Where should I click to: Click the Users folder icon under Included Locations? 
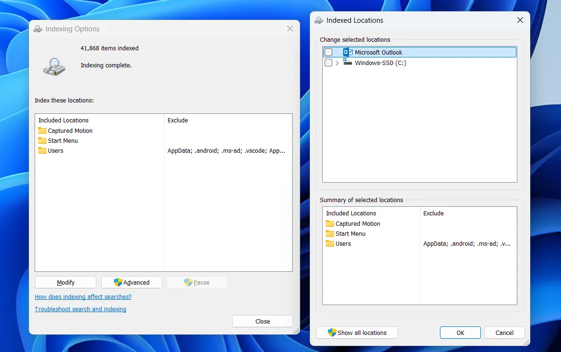coord(42,150)
